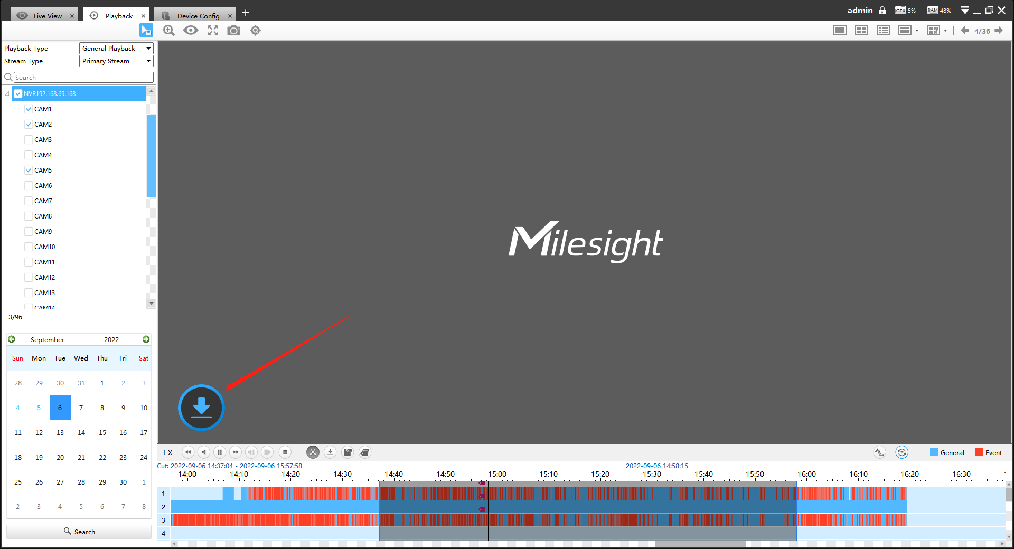
Task: Switch to the single-window layout
Action: pyautogui.click(x=840, y=31)
